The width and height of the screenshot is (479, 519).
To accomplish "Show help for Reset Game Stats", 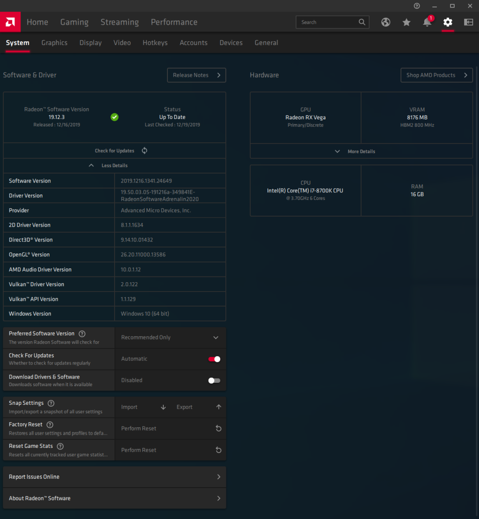I will point(60,446).
